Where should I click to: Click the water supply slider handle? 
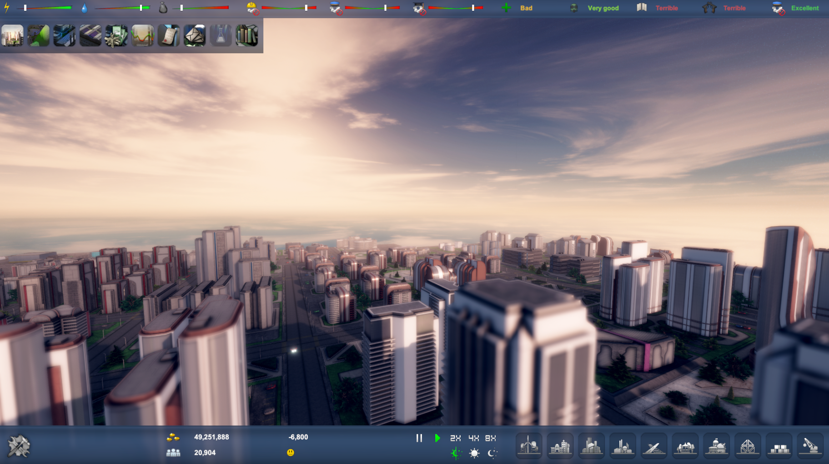[x=141, y=8]
